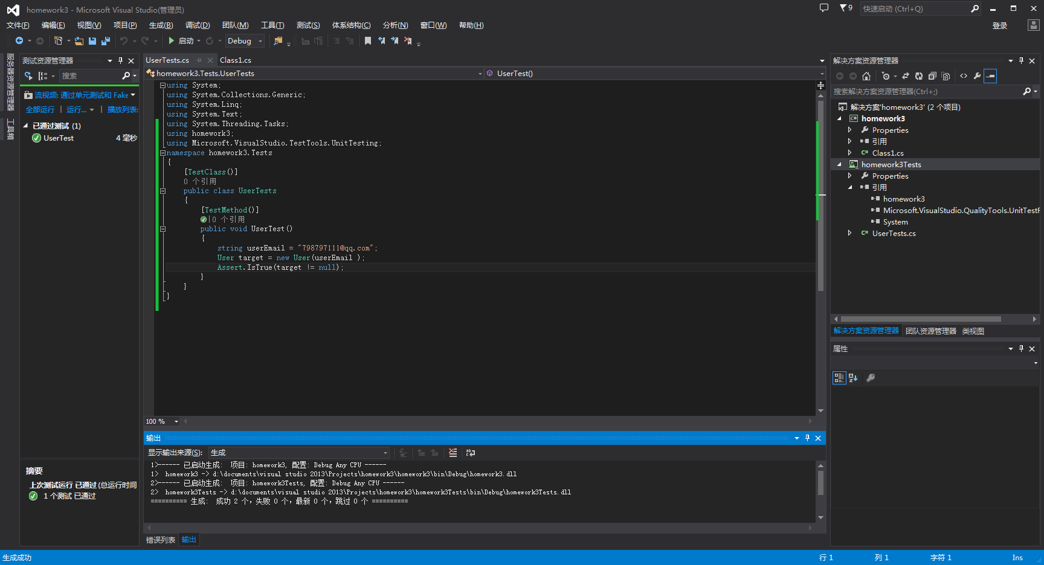Collapse the 已通过测试 group in Test Explorer

(25, 126)
